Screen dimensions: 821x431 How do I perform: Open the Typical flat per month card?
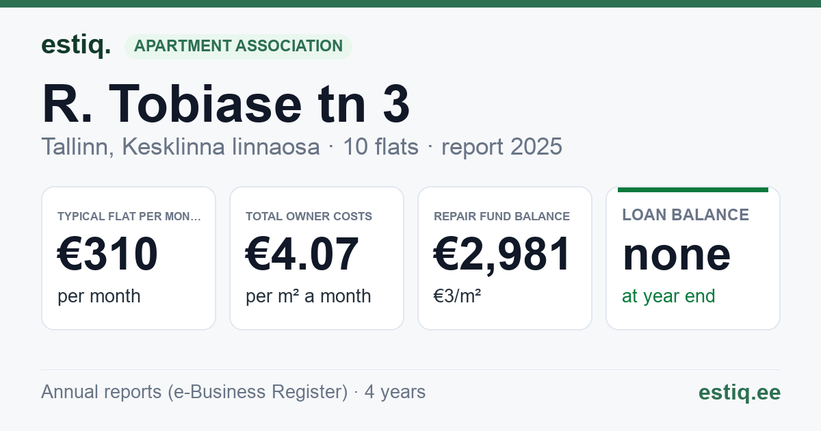tap(129, 258)
